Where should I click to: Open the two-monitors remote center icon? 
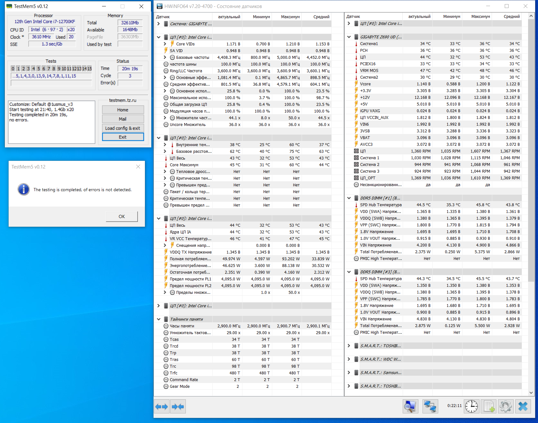pos(430,406)
